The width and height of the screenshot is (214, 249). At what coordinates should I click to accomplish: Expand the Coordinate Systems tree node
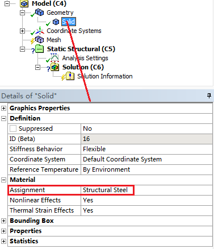pos(22,31)
